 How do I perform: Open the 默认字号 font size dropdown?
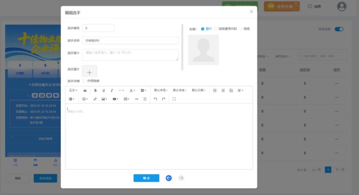(x=161, y=90)
